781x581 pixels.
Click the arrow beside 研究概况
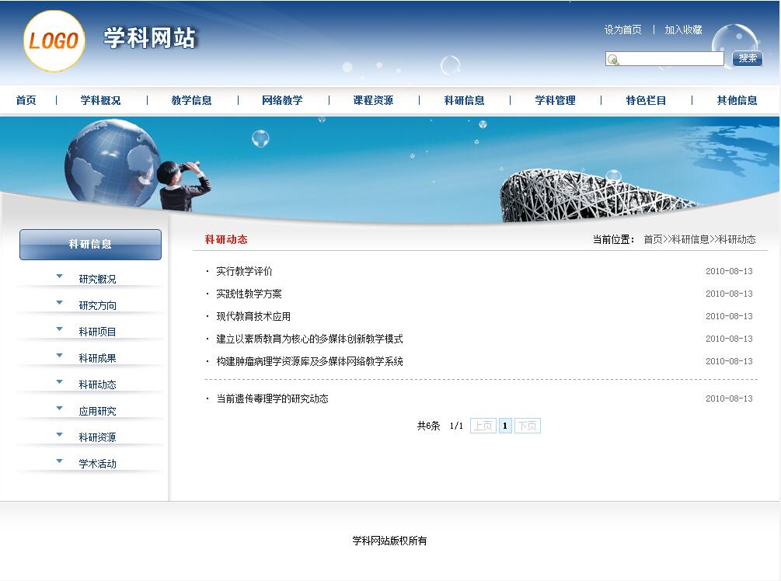coord(59,277)
